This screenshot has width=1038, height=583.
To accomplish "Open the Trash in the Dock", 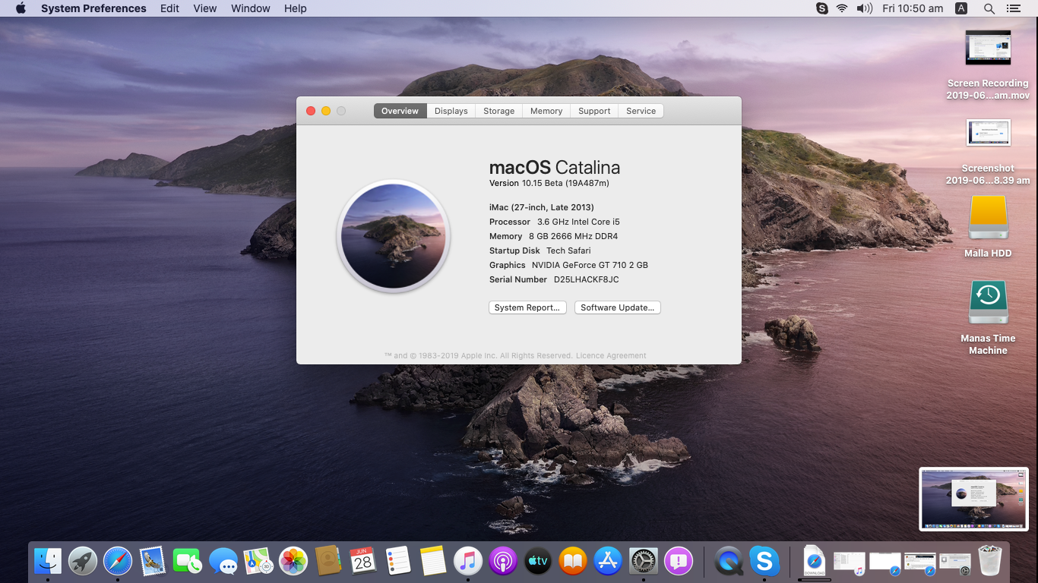I will coord(990,561).
